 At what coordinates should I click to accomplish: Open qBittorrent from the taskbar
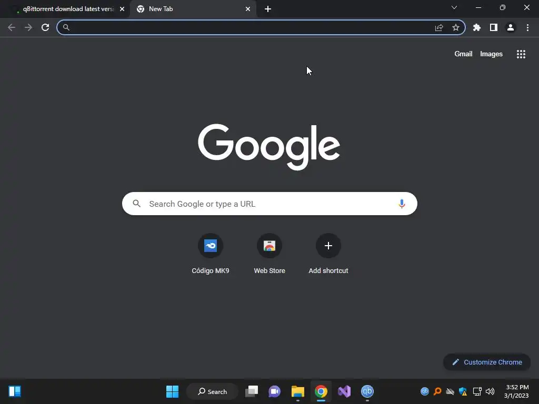[x=367, y=391]
